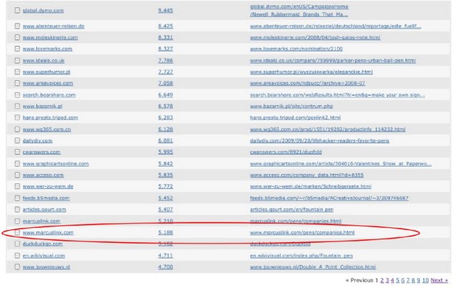Check the www.idealo.co.uk row checkbox

click(x=17, y=60)
